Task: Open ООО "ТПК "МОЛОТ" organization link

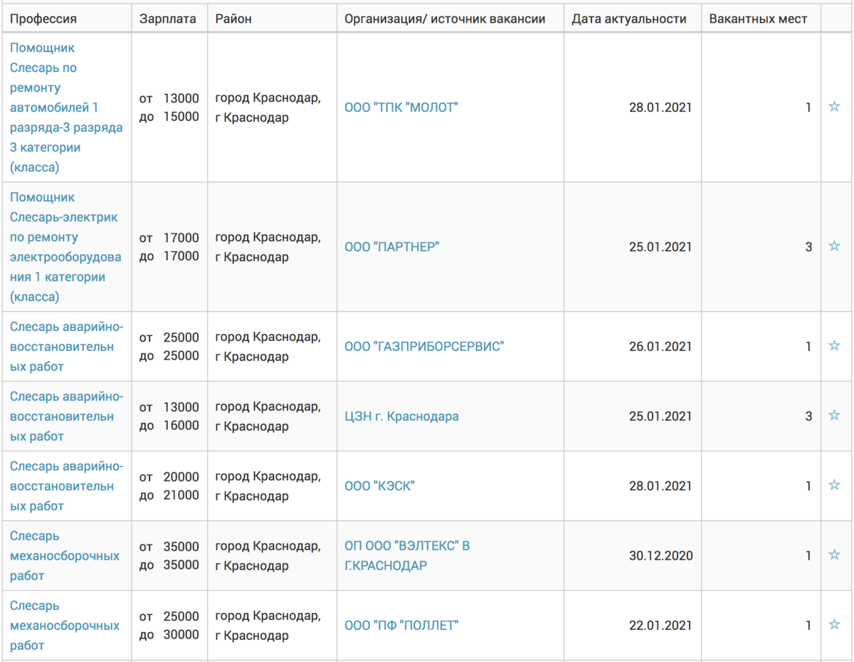Action: pyautogui.click(x=401, y=107)
